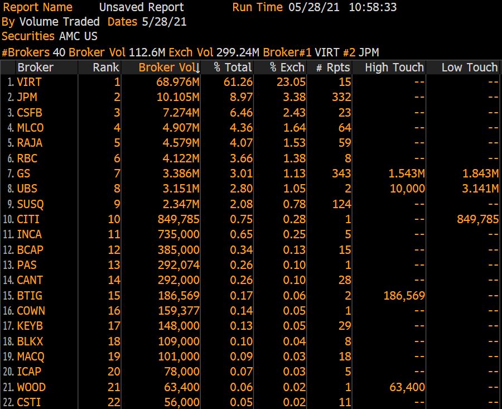Select broker KEYB in row 17
This screenshot has height=409, width=502.
coord(30,326)
